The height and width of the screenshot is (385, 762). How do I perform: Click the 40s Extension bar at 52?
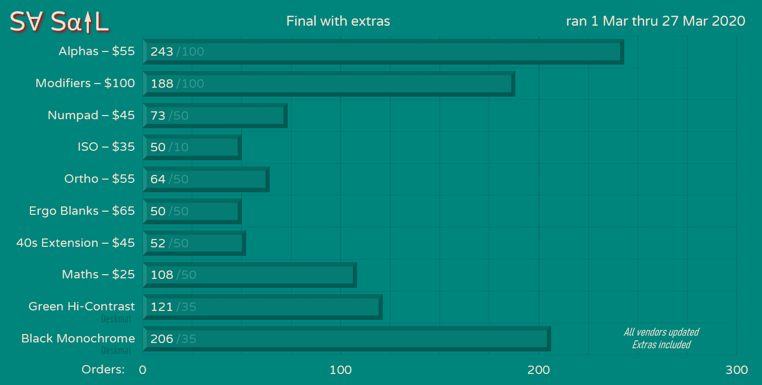194,243
